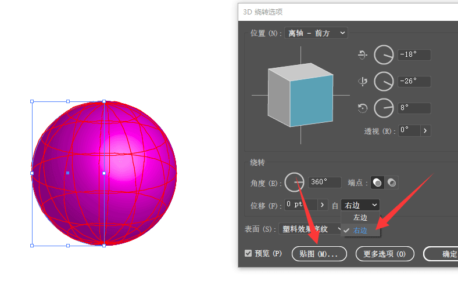The width and height of the screenshot is (458, 292).
Task: Click the X-axis rotation dial
Action: pyautogui.click(x=384, y=55)
